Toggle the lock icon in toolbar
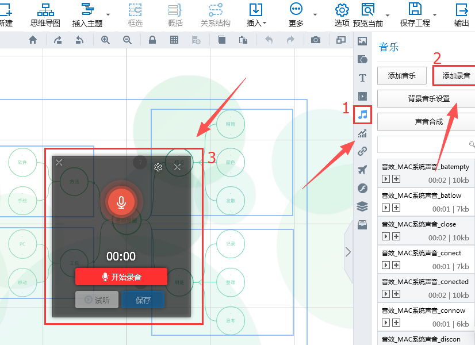The width and height of the screenshot is (475, 345). (x=152, y=40)
